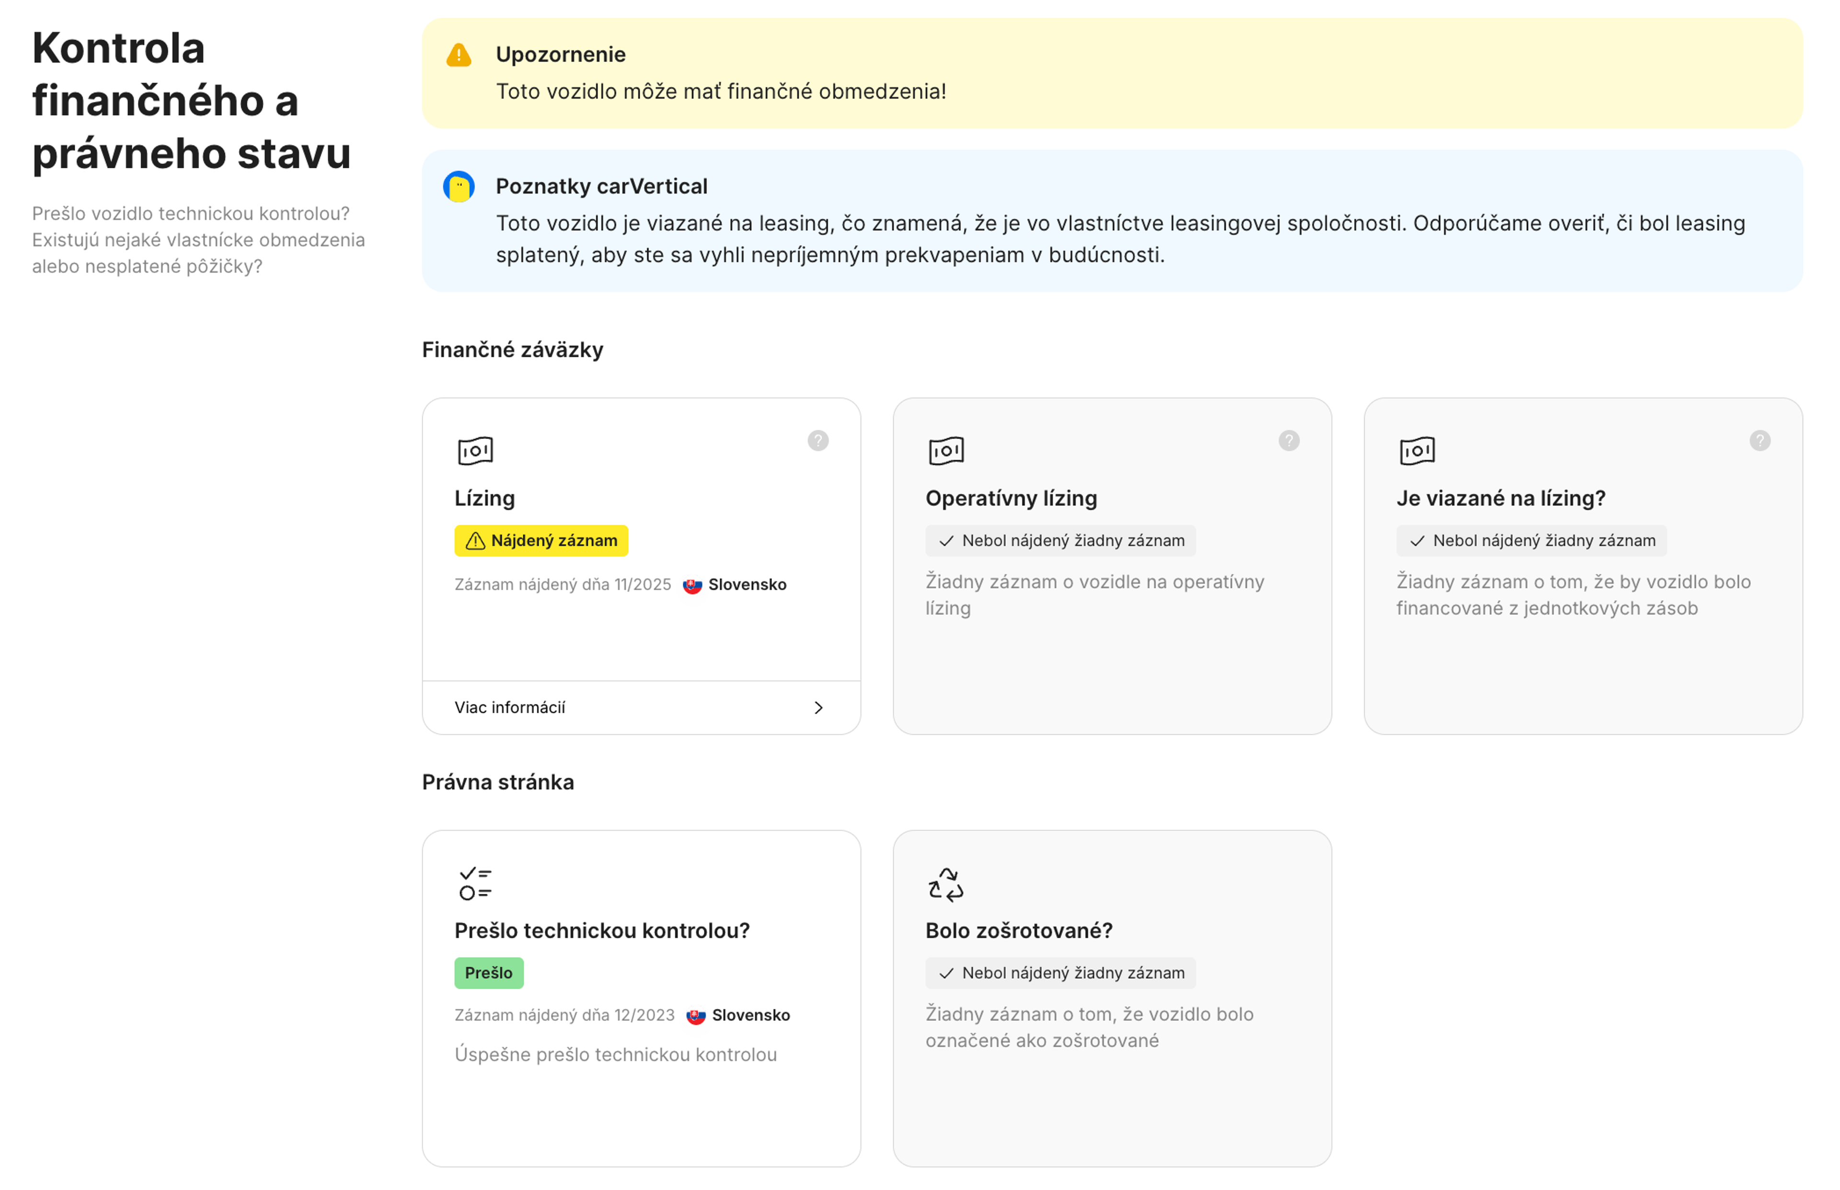Select Operatívny lízing card title
Screen dimensions: 1840x1190
tap(1011, 498)
